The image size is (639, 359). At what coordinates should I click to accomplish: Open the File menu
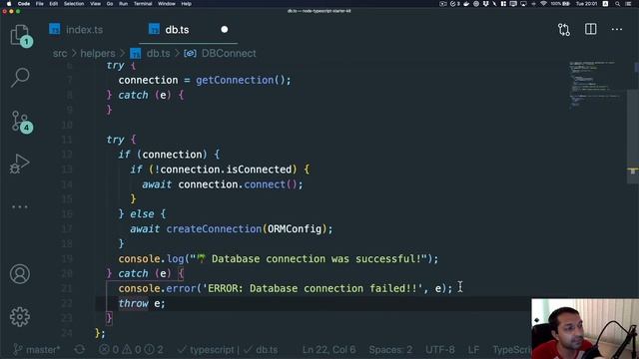(40, 4)
